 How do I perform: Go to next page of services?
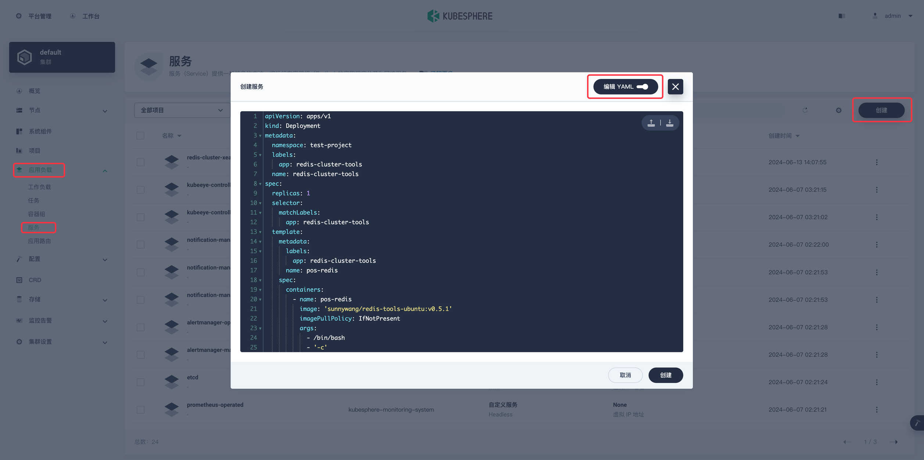(x=894, y=442)
